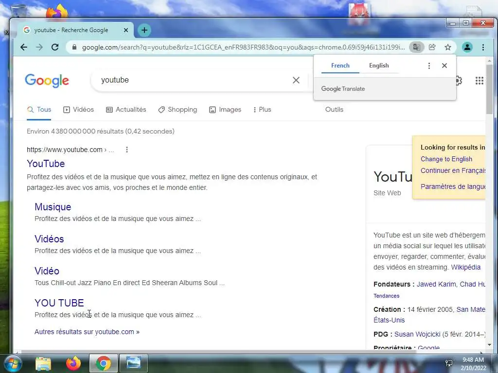The image size is (498, 373).
Task: Switch to the Images search tab
Action: pos(225,110)
